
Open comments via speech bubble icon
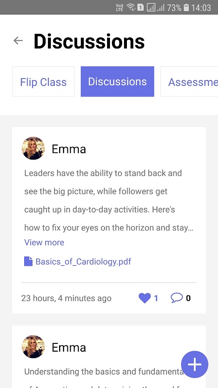click(x=177, y=298)
